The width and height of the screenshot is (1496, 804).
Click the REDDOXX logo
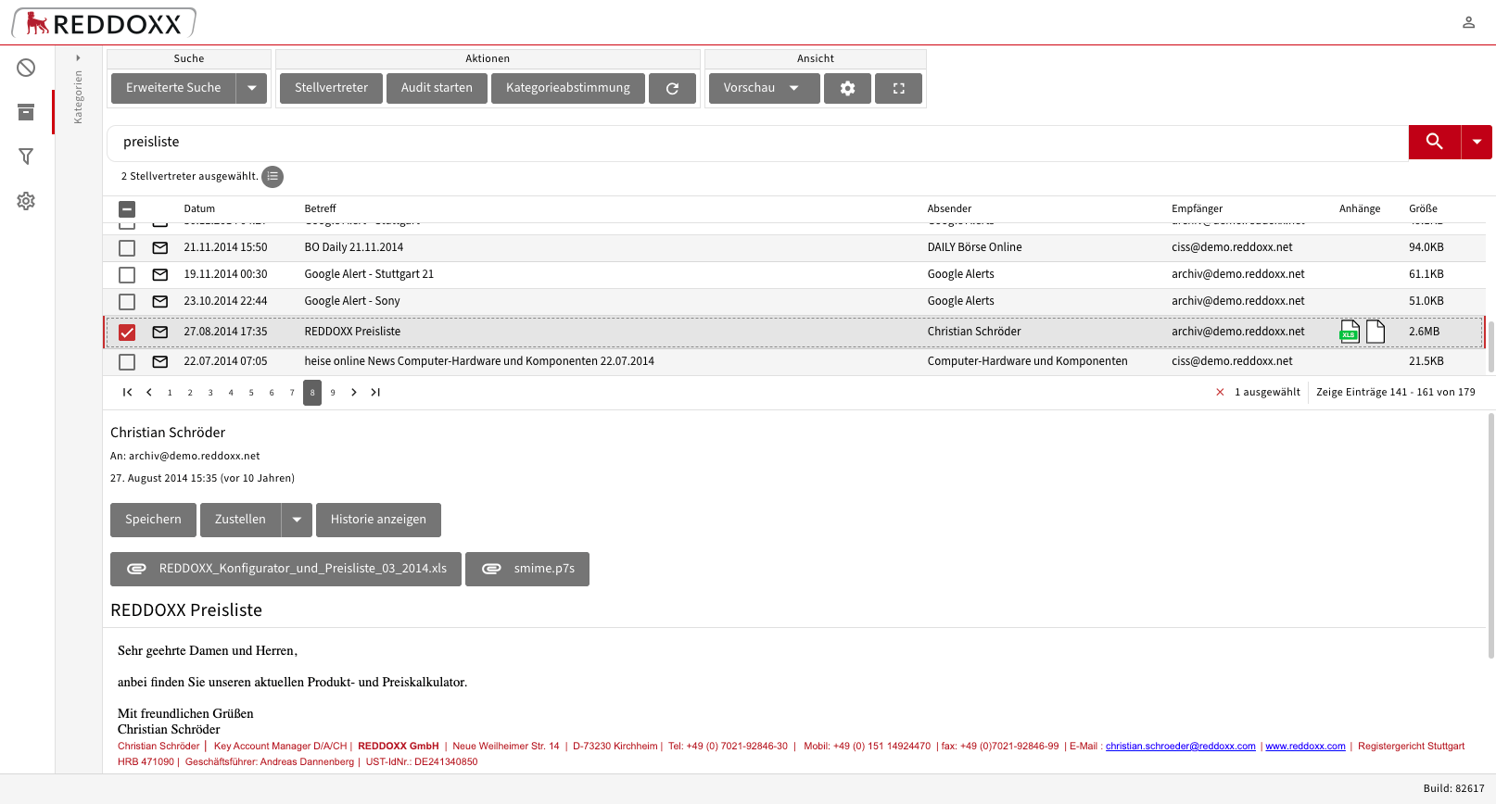point(104,23)
